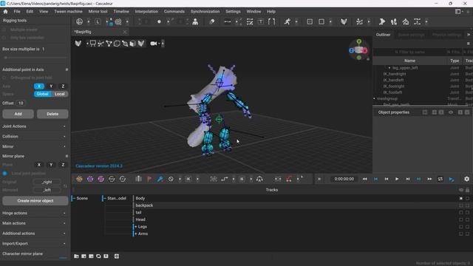Viewport: 473px width, 266px height.
Task: Go to next frame
Action: pos(408,179)
